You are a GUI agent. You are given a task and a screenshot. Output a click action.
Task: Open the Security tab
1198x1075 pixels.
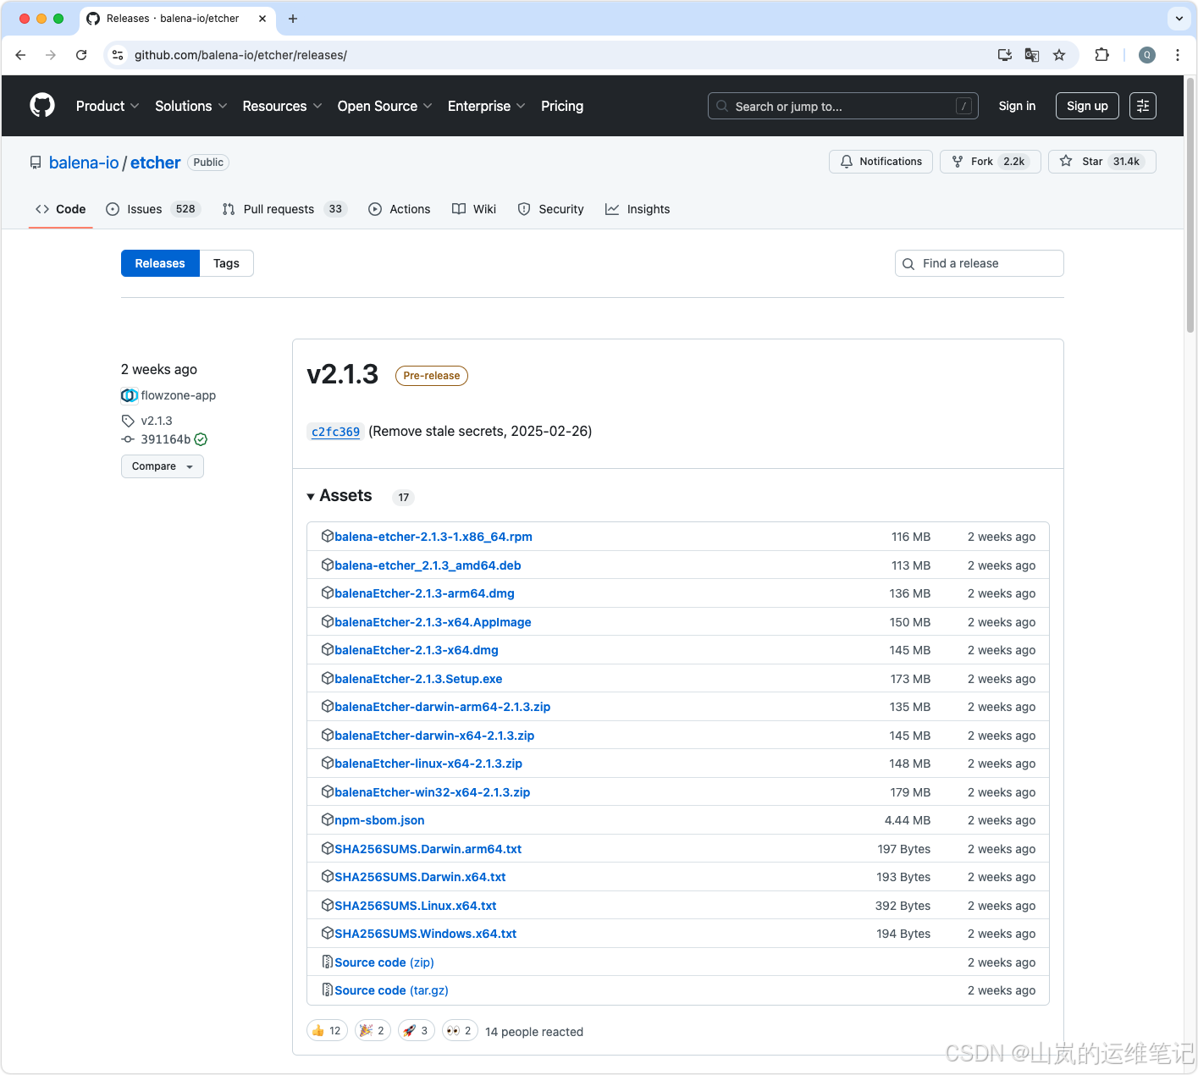[x=550, y=209]
